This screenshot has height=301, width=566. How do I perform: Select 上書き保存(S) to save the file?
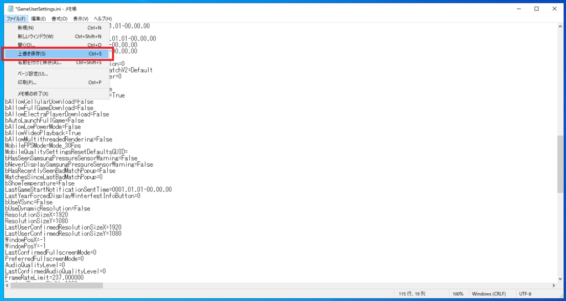57,54
